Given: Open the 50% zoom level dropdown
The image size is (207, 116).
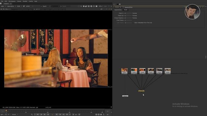Looking at the screenshot, I should pyautogui.click(x=101, y=6).
